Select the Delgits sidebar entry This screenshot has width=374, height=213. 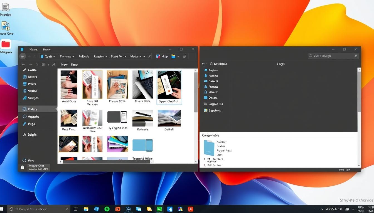point(29,135)
